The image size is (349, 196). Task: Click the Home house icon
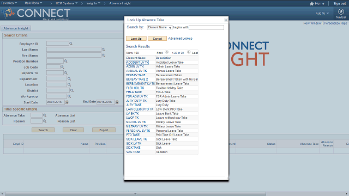coord(311,4)
